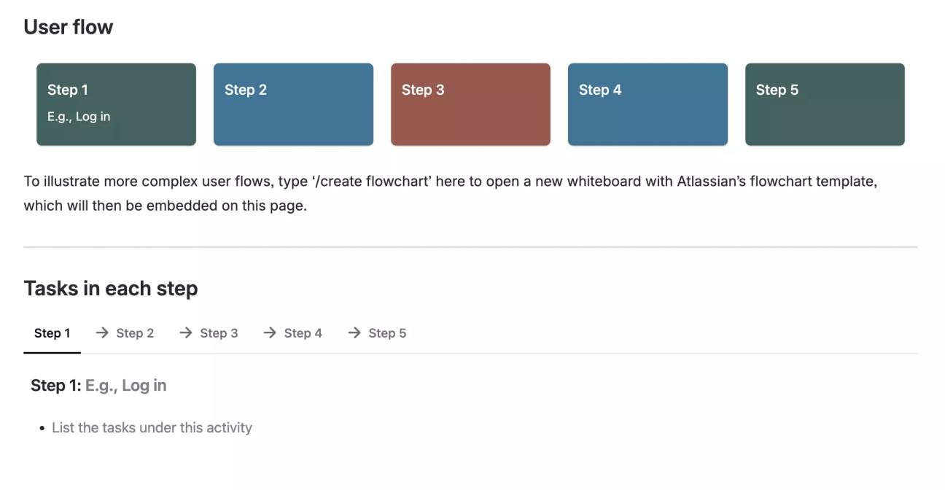This screenshot has height=490, width=945.
Task: Click the bullet point marker under Step 1
Action: 42,427
